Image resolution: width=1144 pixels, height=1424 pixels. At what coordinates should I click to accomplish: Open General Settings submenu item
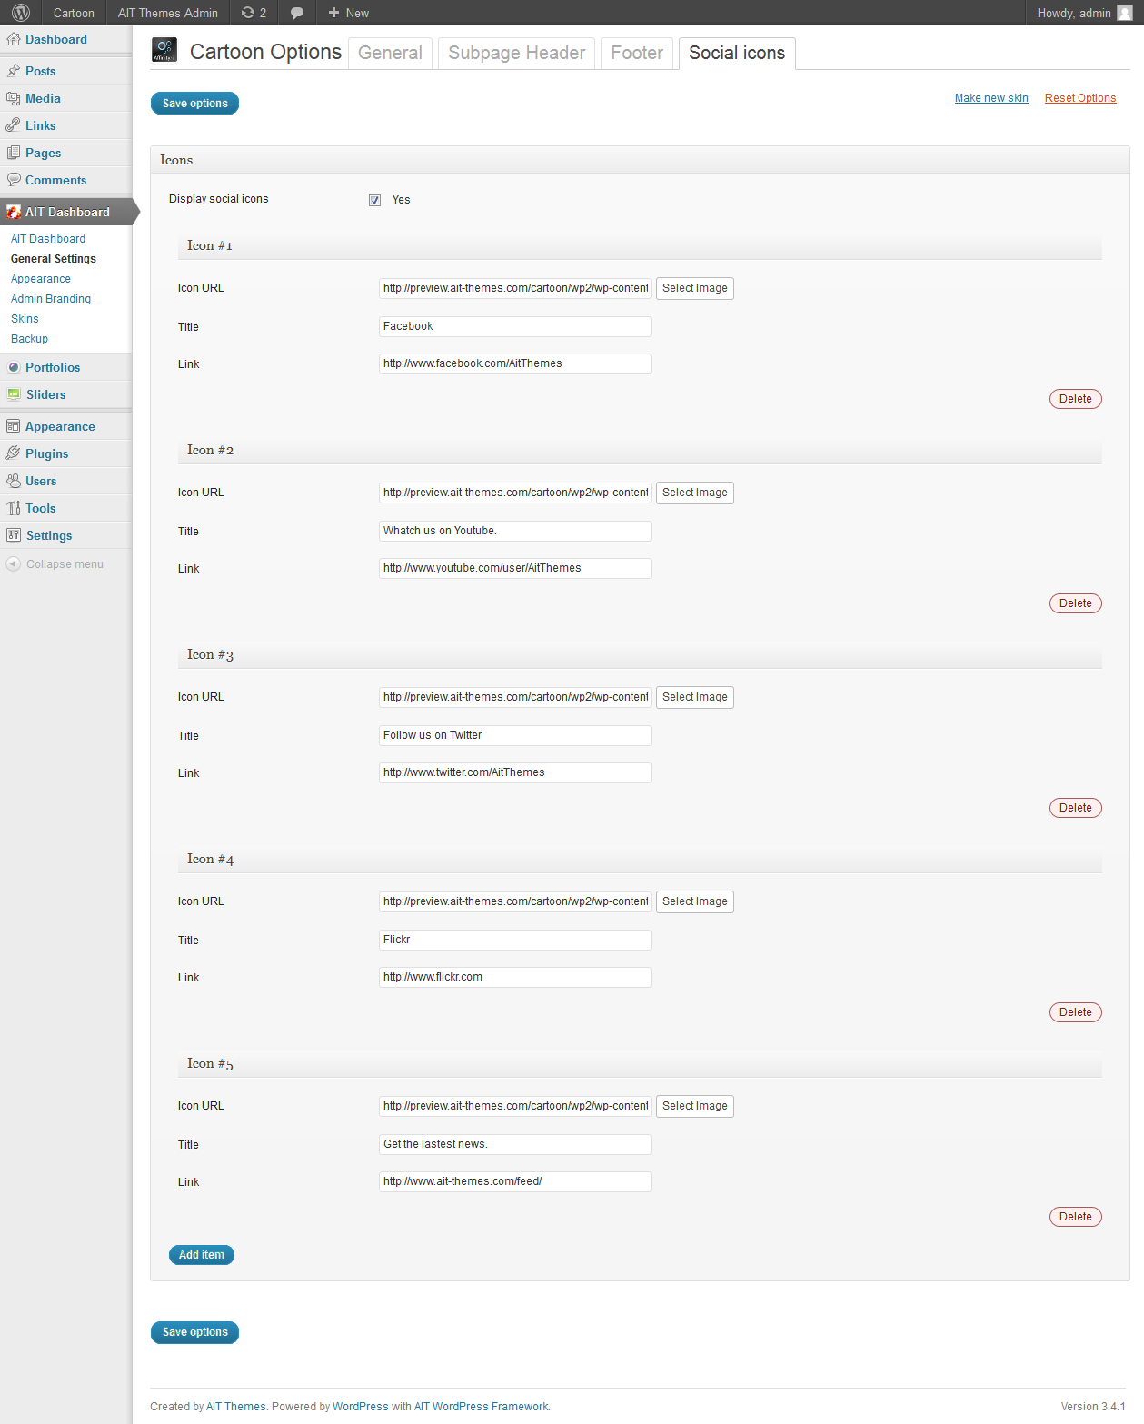[54, 259]
